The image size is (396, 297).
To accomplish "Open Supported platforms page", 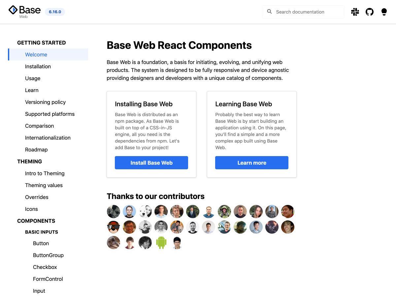I will (x=50, y=114).
